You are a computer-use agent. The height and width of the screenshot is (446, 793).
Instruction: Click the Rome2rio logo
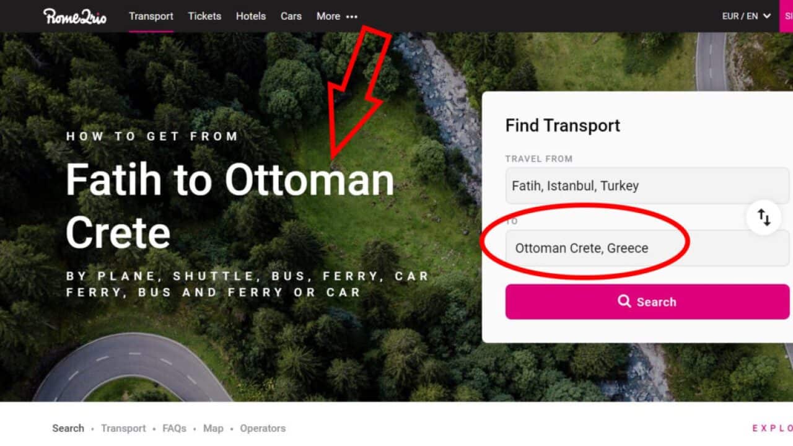tap(74, 16)
